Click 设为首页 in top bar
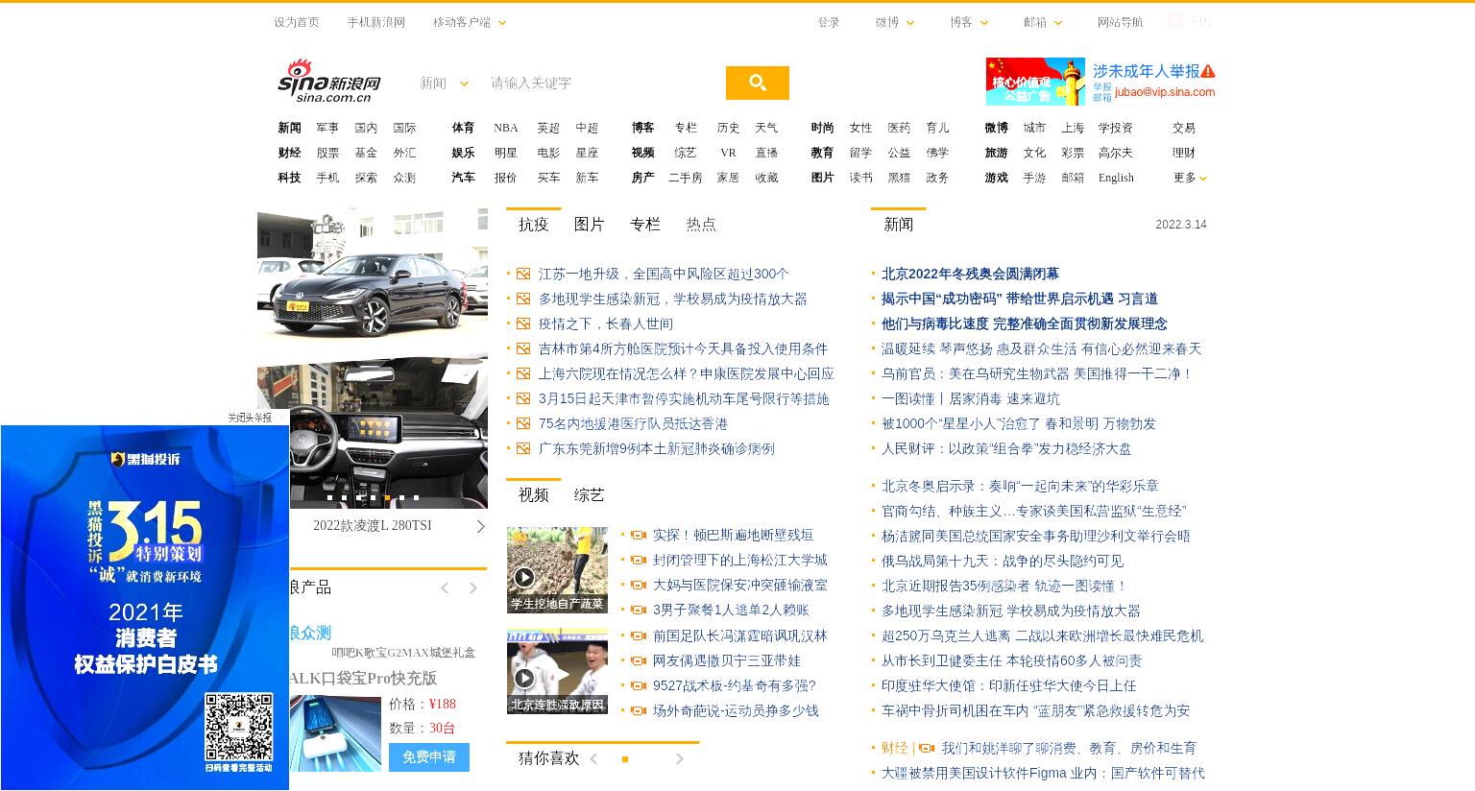This screenshot has height=791, width=1475. click(x=297, y=22)
